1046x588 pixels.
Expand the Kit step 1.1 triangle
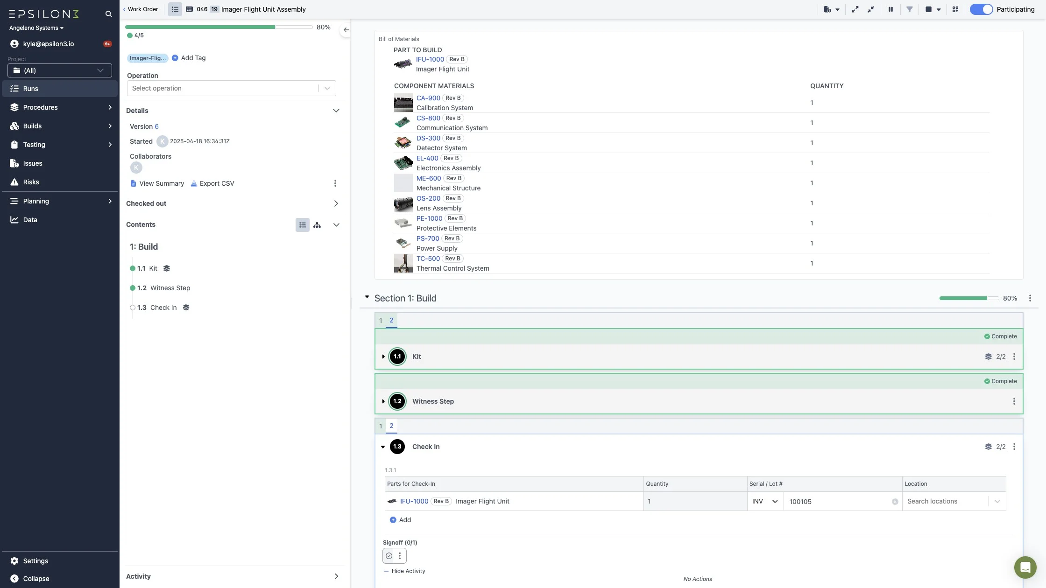pyautogui.click(x=383, y=357)
